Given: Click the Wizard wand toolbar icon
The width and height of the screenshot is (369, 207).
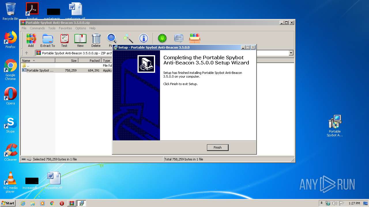Looking at the screenshot, I should pos(128,38).
